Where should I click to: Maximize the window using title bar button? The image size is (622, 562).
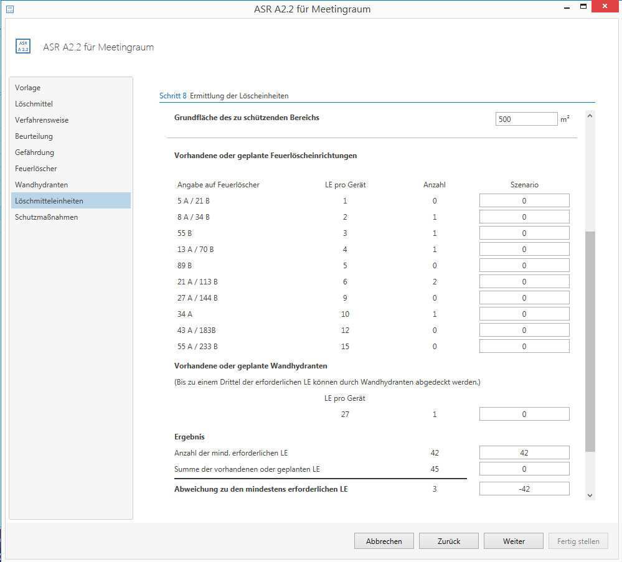[x=583, y=7]
